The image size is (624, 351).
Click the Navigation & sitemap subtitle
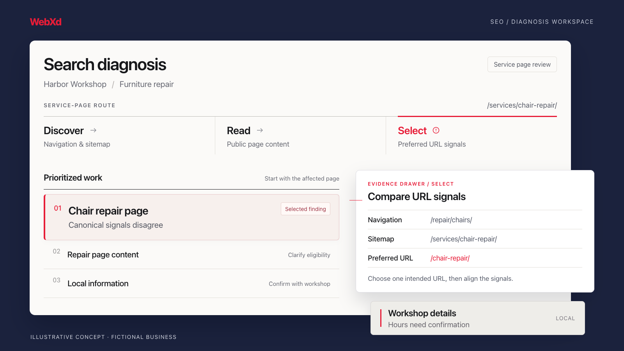click(x=77, y=144)
